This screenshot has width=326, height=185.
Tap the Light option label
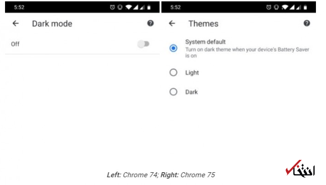pyautogui.click(x=192, y=73)
